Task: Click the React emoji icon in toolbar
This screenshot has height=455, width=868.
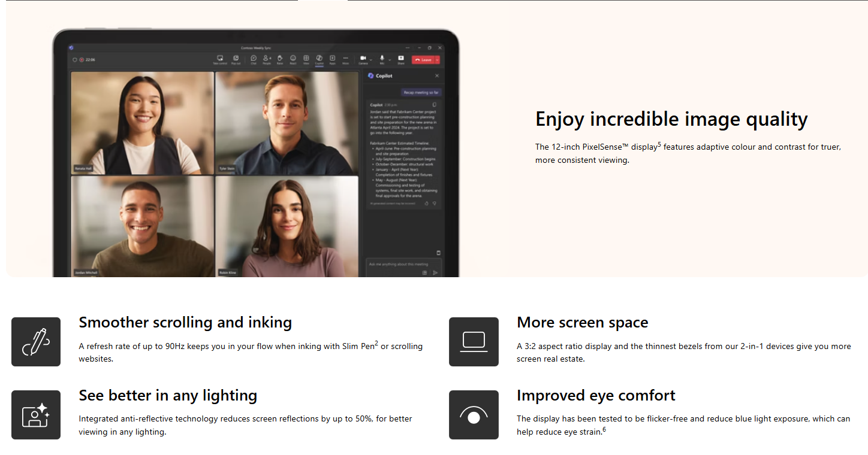Action: coord(293,59)
